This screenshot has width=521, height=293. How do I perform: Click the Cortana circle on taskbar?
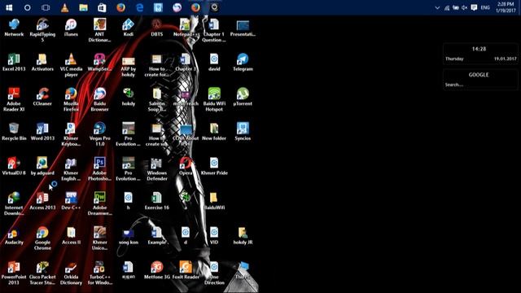[27, 7]
